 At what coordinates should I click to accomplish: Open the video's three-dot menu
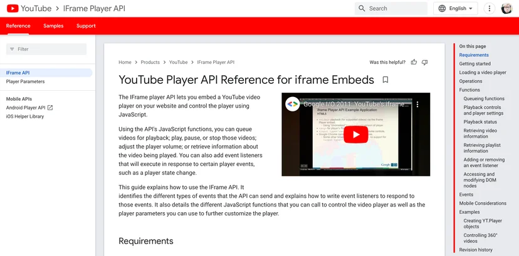coord(417,105)
